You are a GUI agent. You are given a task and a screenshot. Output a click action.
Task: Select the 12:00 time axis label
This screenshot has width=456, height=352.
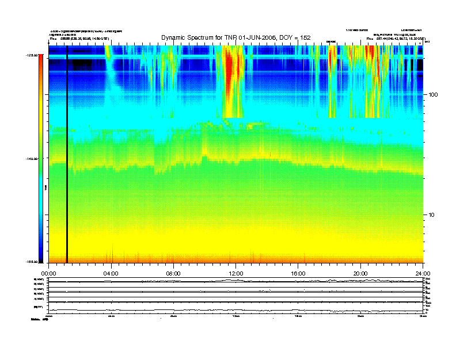[236, 274]
